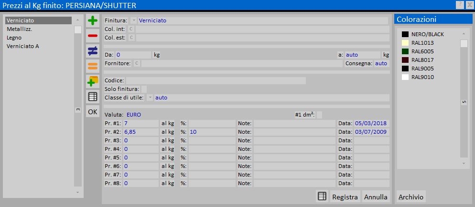Image resolution: width=475 pixels, height=207 pixels.
Task: Click the blue not-equal icon
Action: pyautogui.click(x=92, y=51)
